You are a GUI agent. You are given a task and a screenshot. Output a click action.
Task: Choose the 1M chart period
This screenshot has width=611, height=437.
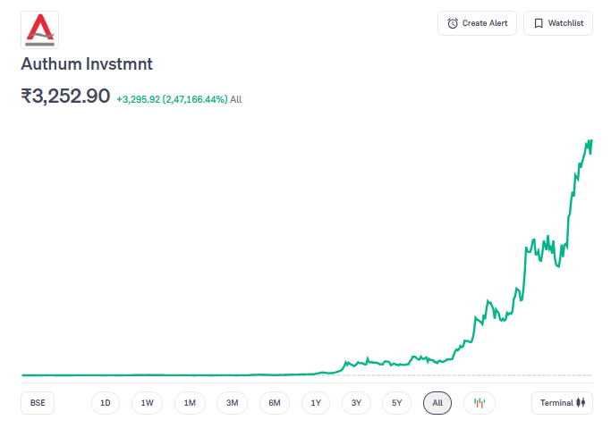click(x=190, y=403)
